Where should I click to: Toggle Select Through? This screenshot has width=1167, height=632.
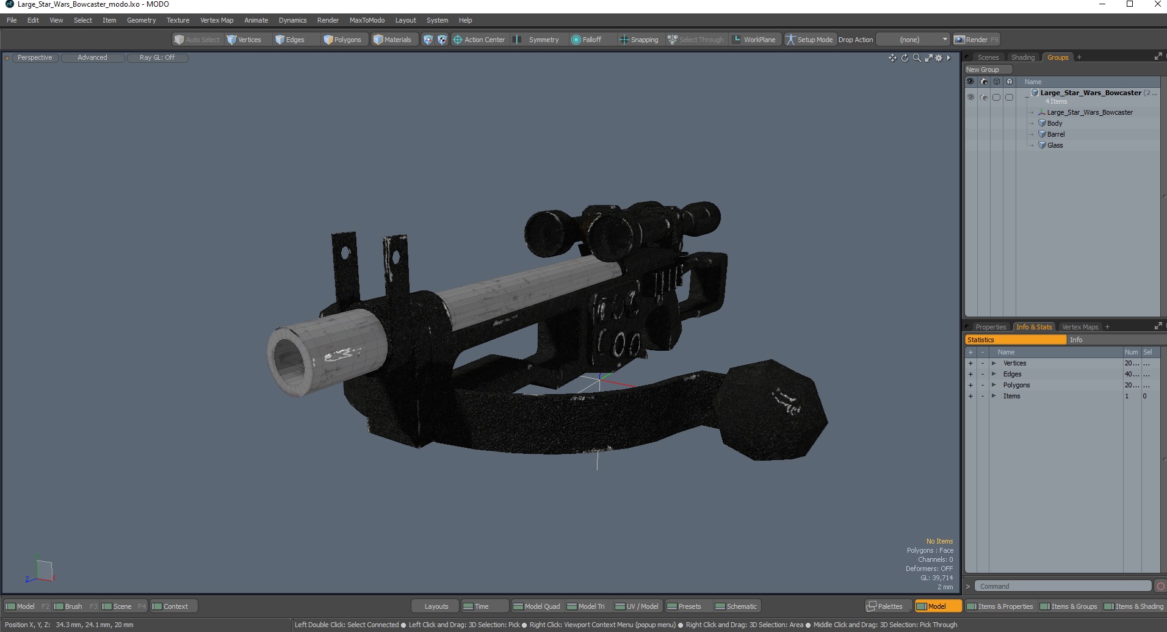(x=696, y=40)
